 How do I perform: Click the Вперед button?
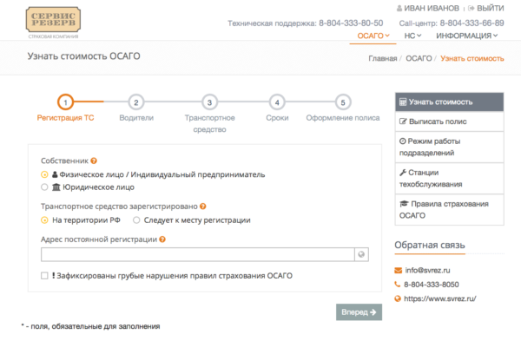(x=359, y=312)
